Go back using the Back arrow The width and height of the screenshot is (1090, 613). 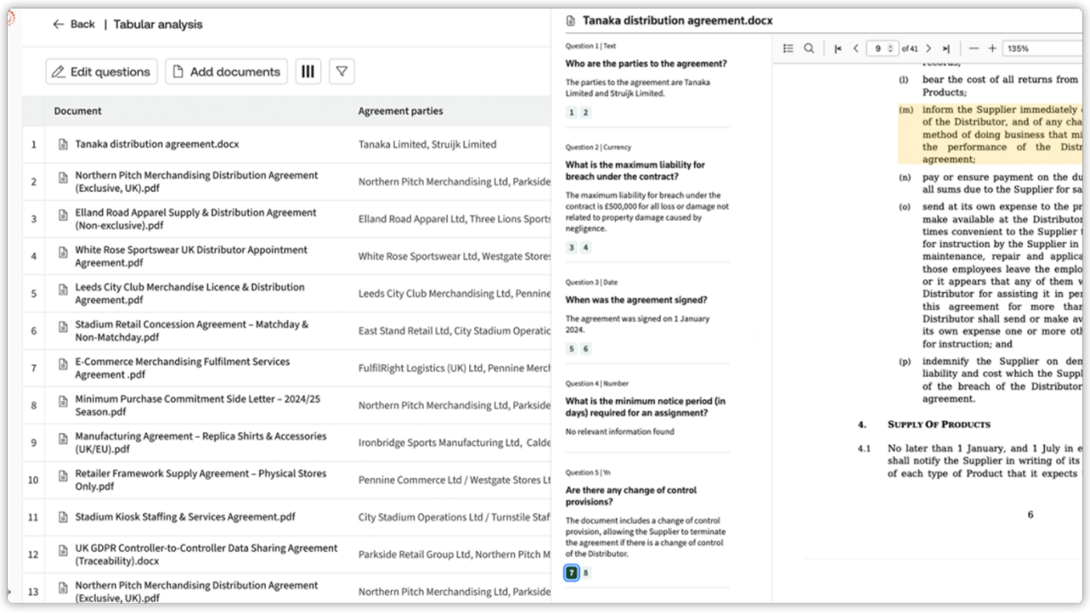pos(72,25)
